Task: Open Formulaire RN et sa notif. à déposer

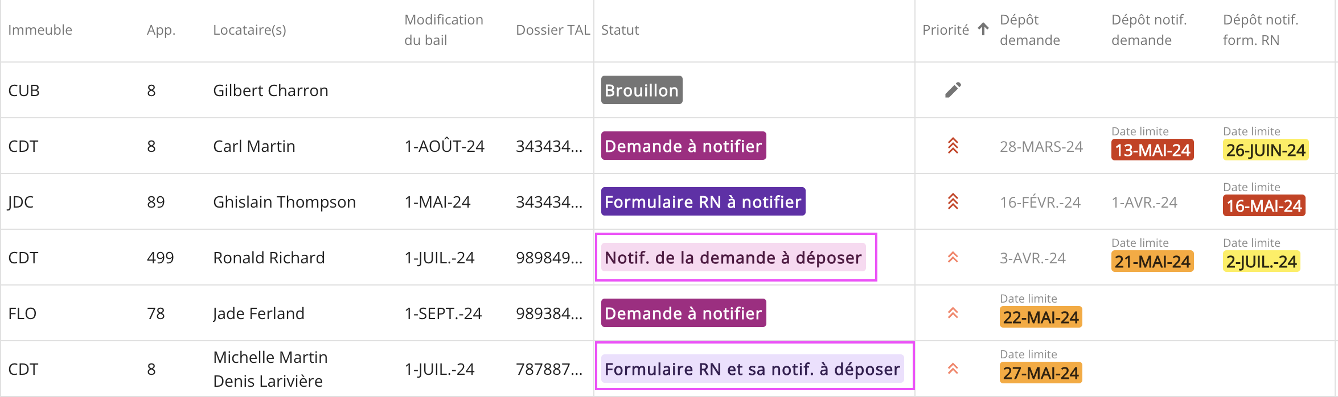Action: [x=752, y=369]
